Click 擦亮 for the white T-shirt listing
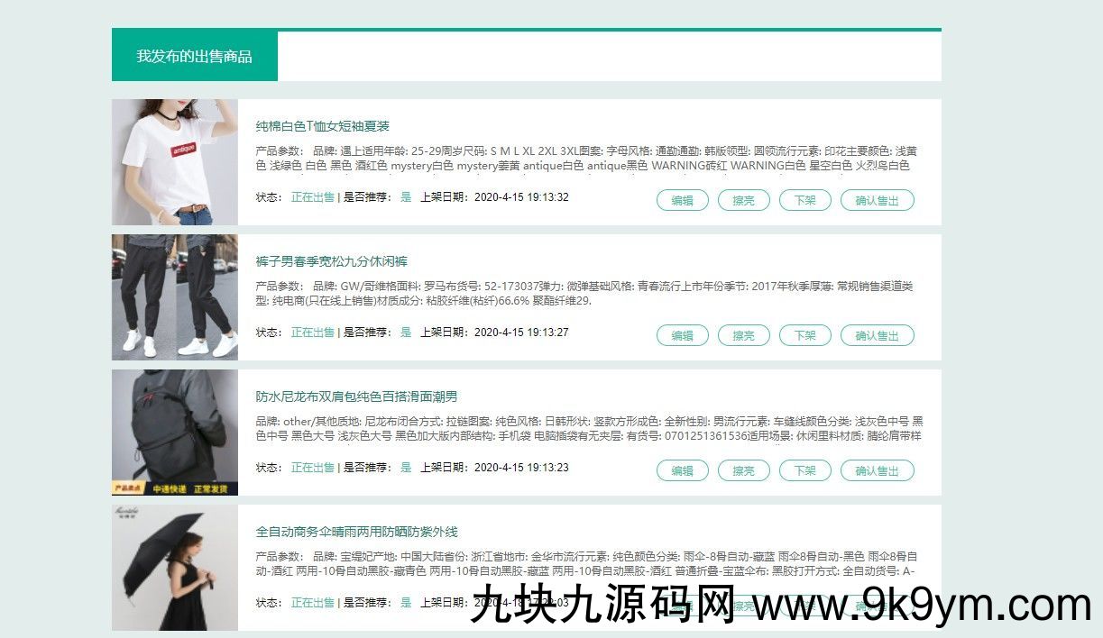This screenshot has width=1103, height=638. 743,200
